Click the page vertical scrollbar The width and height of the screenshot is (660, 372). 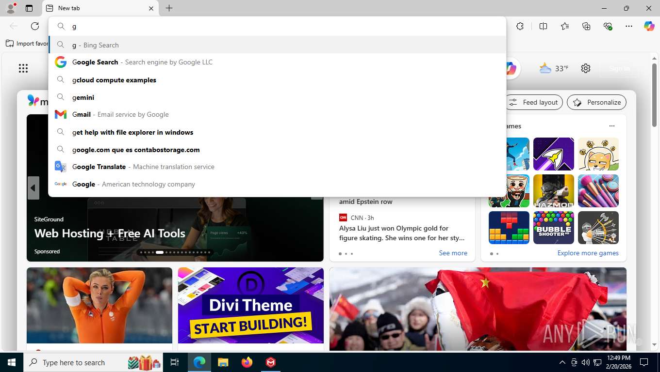click(x=654, y=94)
